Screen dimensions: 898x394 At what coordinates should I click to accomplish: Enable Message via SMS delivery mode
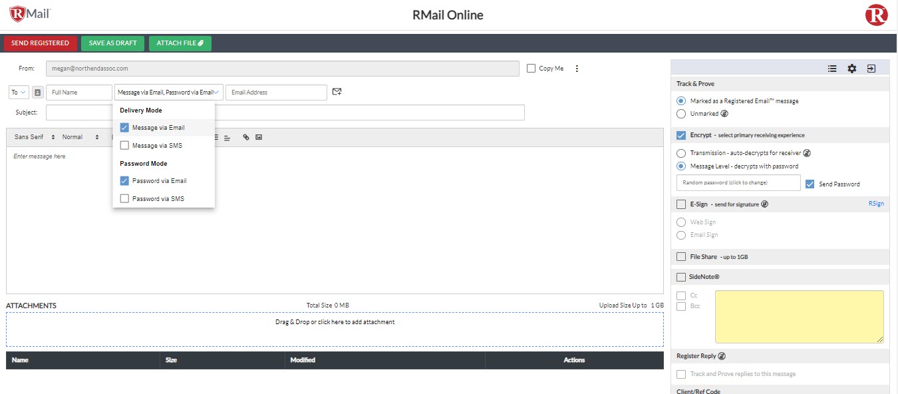coord(124,145)
